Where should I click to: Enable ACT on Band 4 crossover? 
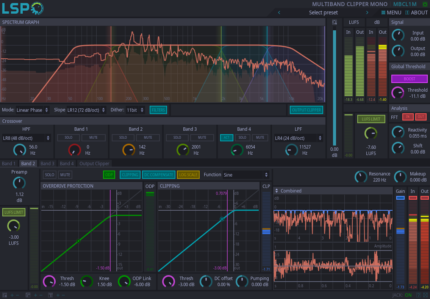[x=227, y=138]
